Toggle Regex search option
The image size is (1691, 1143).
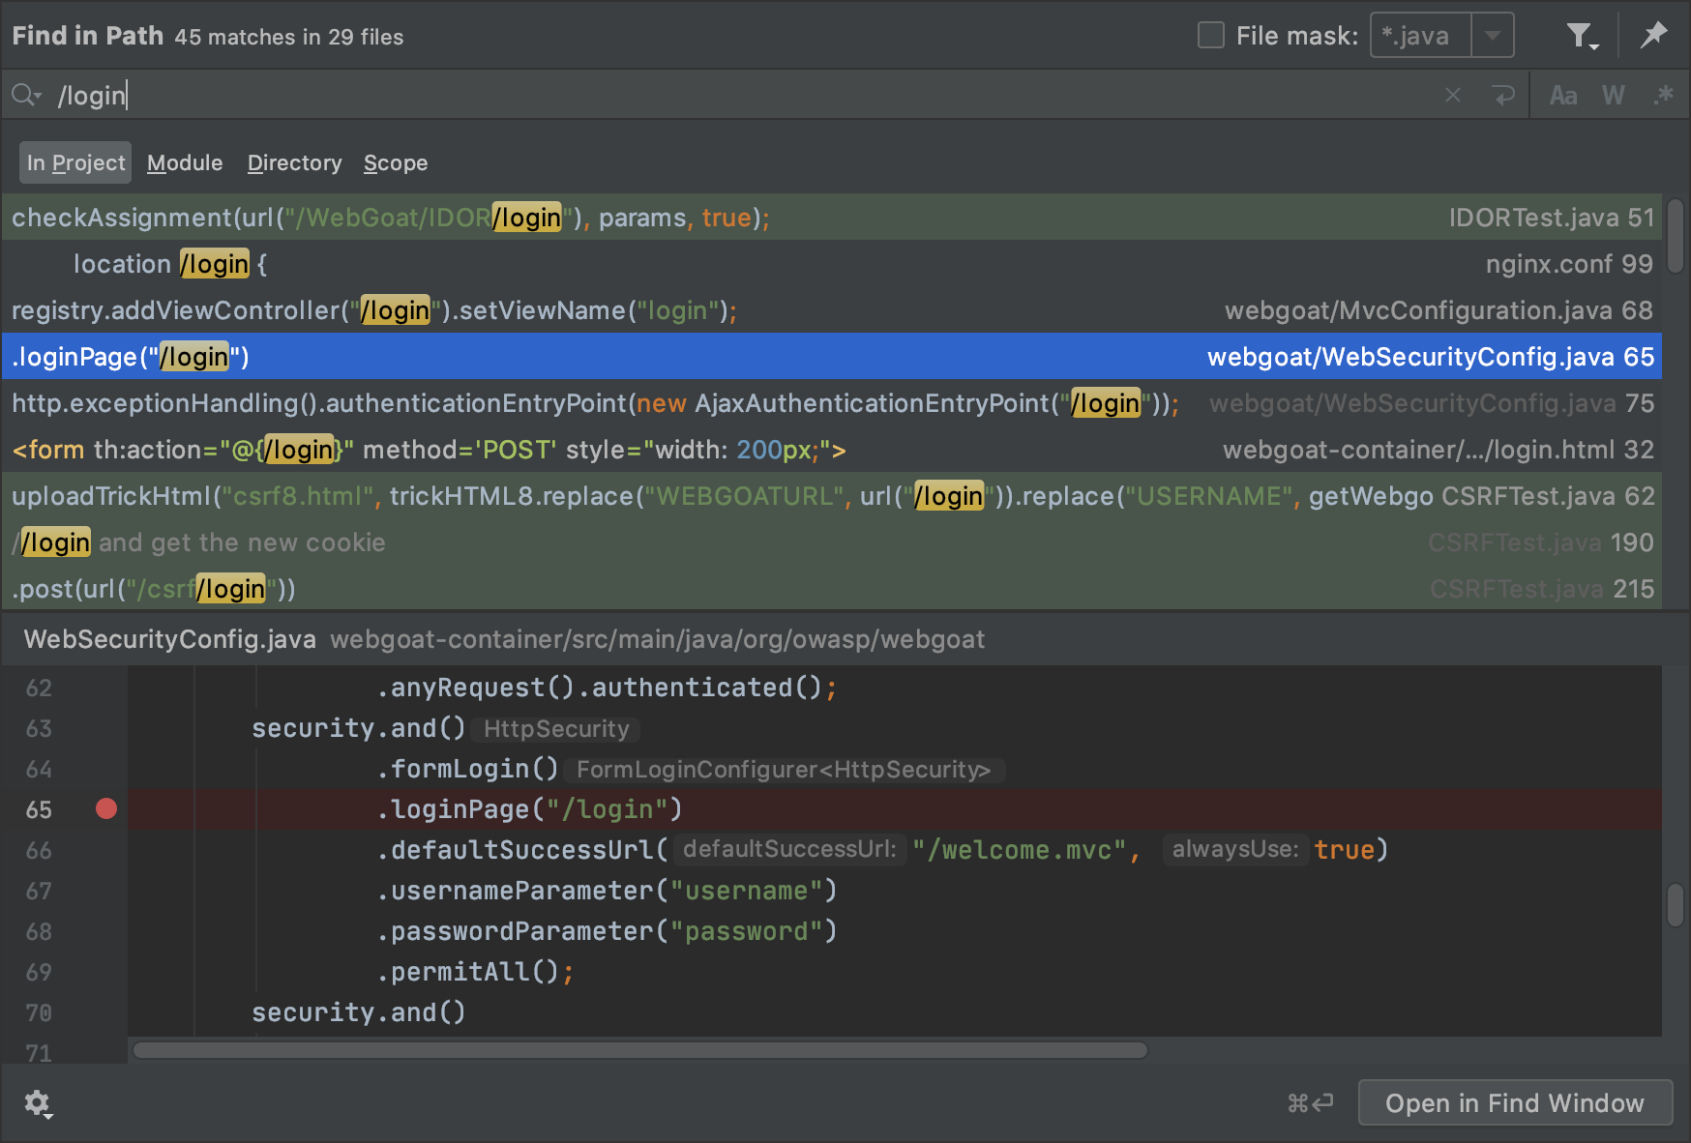[1664, 95]
